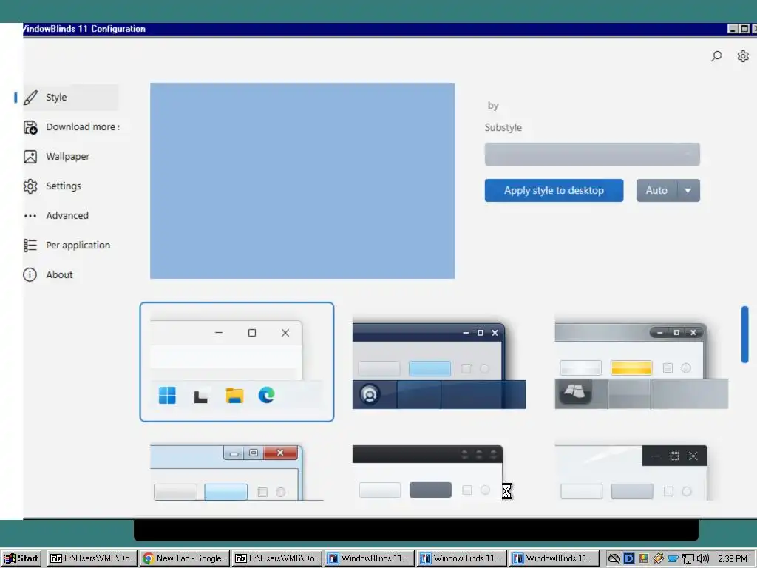This screenshot has height=568, width=757.
Task: Expand the Auto dropdown arrow
Action: [x=688, y=190]
